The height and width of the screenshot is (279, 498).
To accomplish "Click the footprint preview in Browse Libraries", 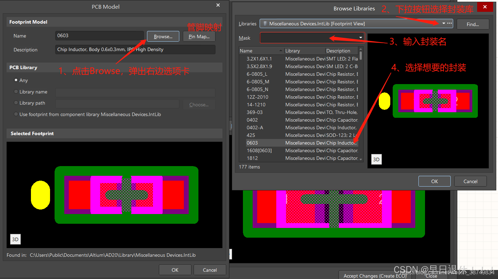I will 428,101.
